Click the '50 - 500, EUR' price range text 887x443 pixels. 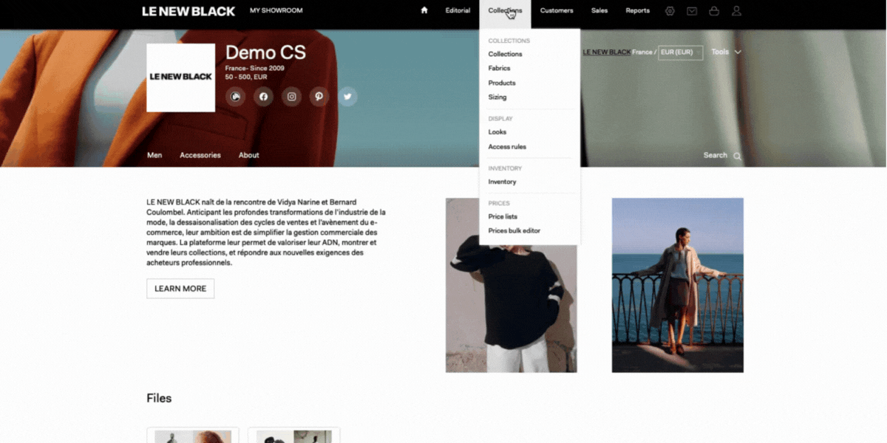246,77
